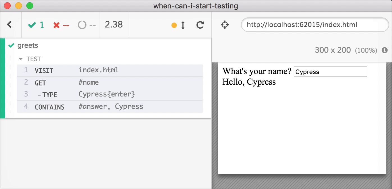
Task: Toggle auto-scrolling with the arrow icon
Action: (x=183, y=25)
